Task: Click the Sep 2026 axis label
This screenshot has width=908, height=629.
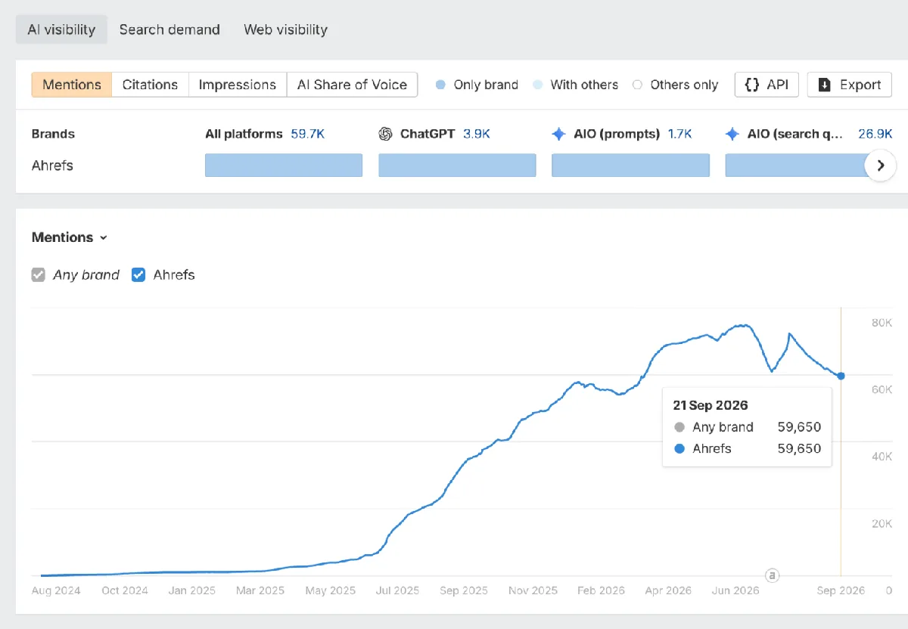Action: click(841, 590)
